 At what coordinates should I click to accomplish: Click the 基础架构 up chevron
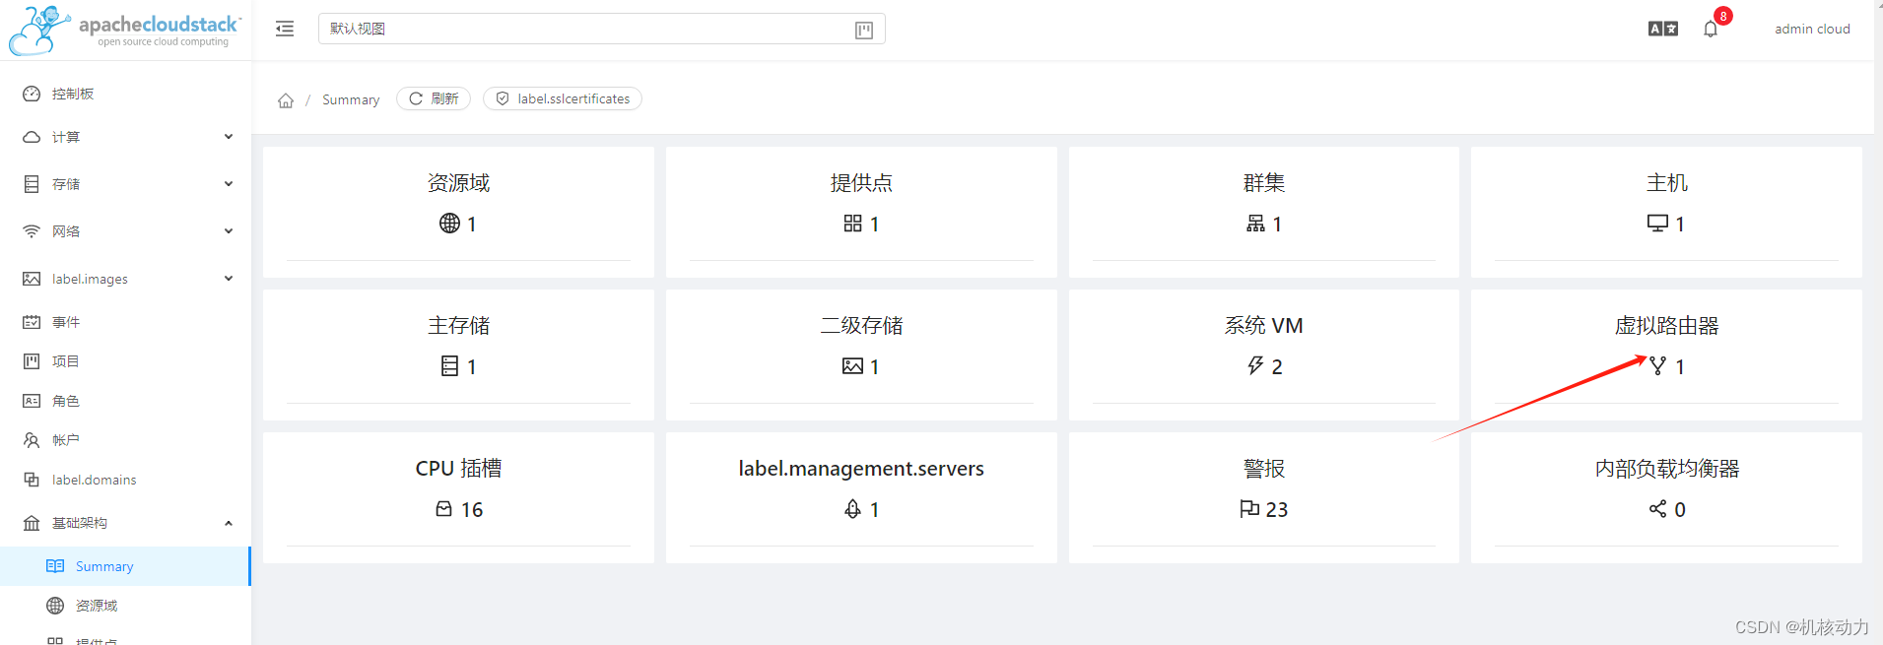pyautogui.click(x=229, y=523)
